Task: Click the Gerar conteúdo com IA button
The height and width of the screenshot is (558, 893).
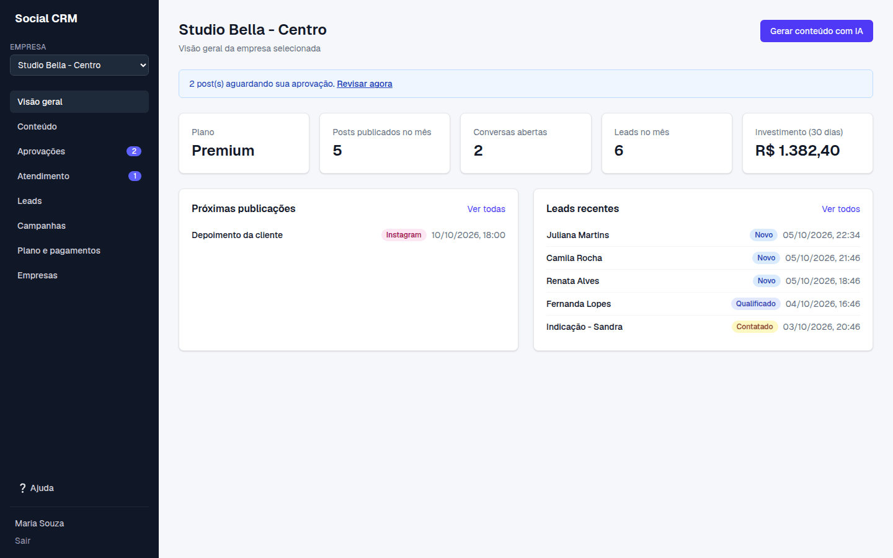Action: coord(816,31)
